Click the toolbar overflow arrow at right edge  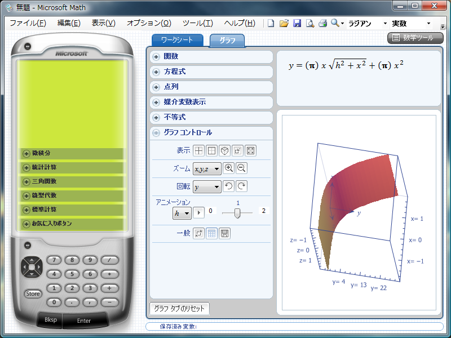point(443,26)
